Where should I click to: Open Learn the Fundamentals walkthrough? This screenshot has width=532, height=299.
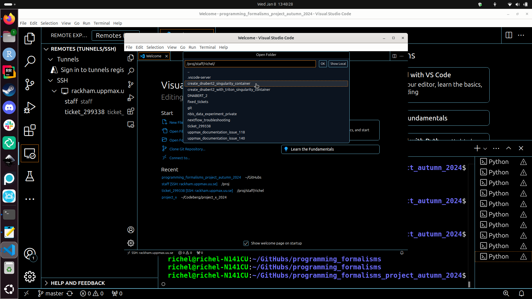(330, 149)
